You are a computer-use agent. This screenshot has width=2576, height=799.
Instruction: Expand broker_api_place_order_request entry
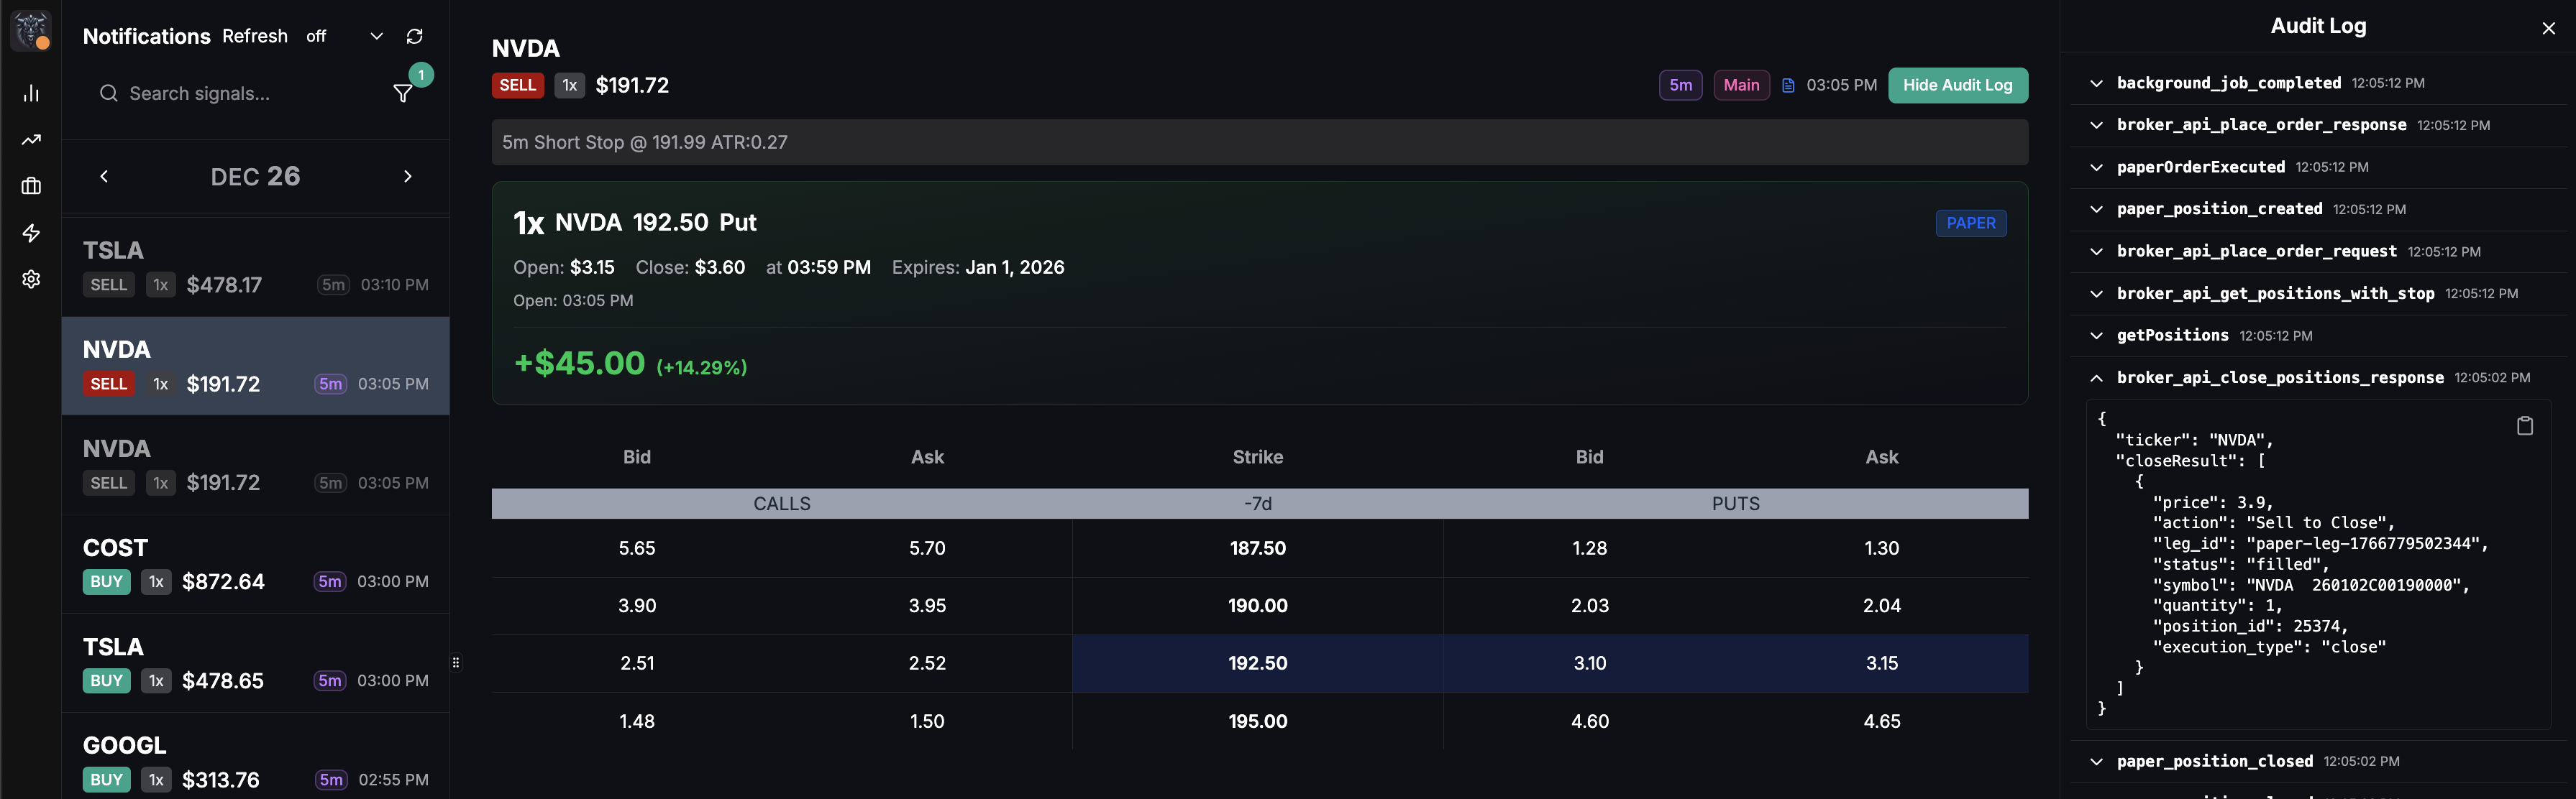(x=2318, y=251)
